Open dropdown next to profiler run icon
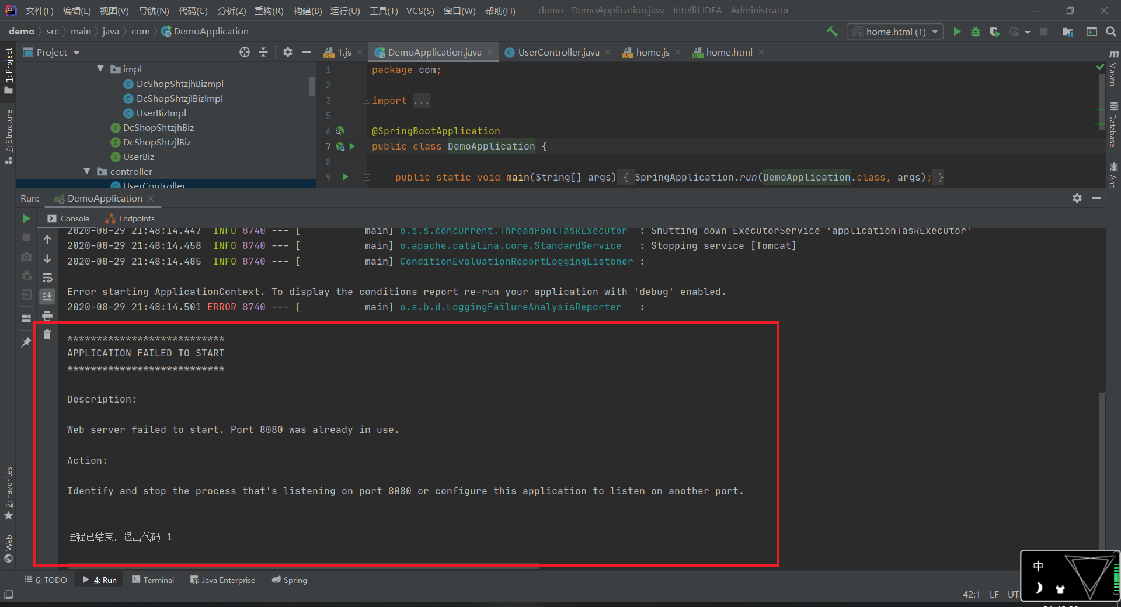 1028,32
